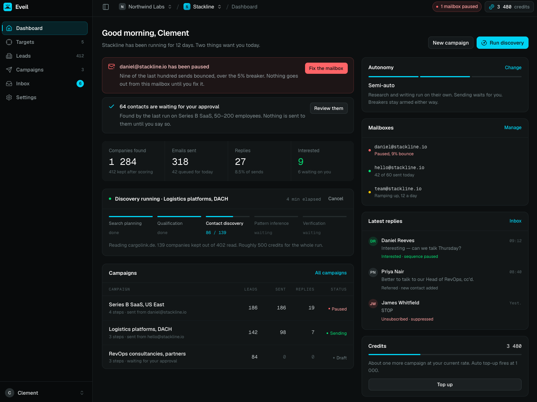Start Run discovery

click(x=502, y=43)
